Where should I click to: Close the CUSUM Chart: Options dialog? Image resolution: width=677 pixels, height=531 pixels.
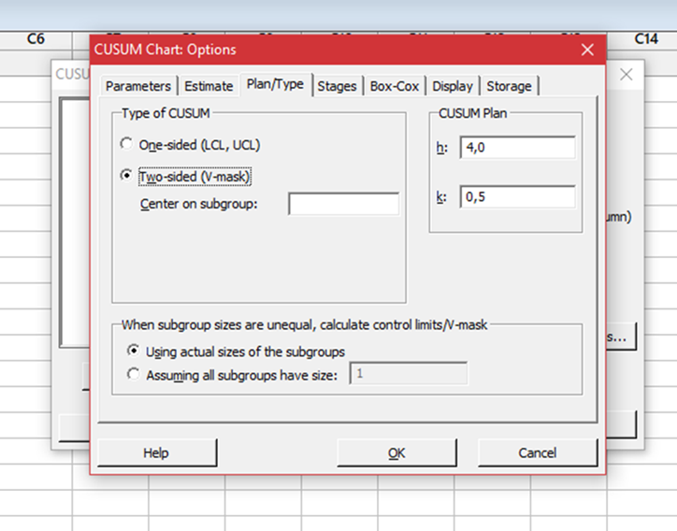click(587, 50)
